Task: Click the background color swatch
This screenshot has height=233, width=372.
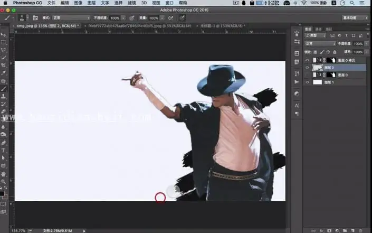Action: pos(5,197)
